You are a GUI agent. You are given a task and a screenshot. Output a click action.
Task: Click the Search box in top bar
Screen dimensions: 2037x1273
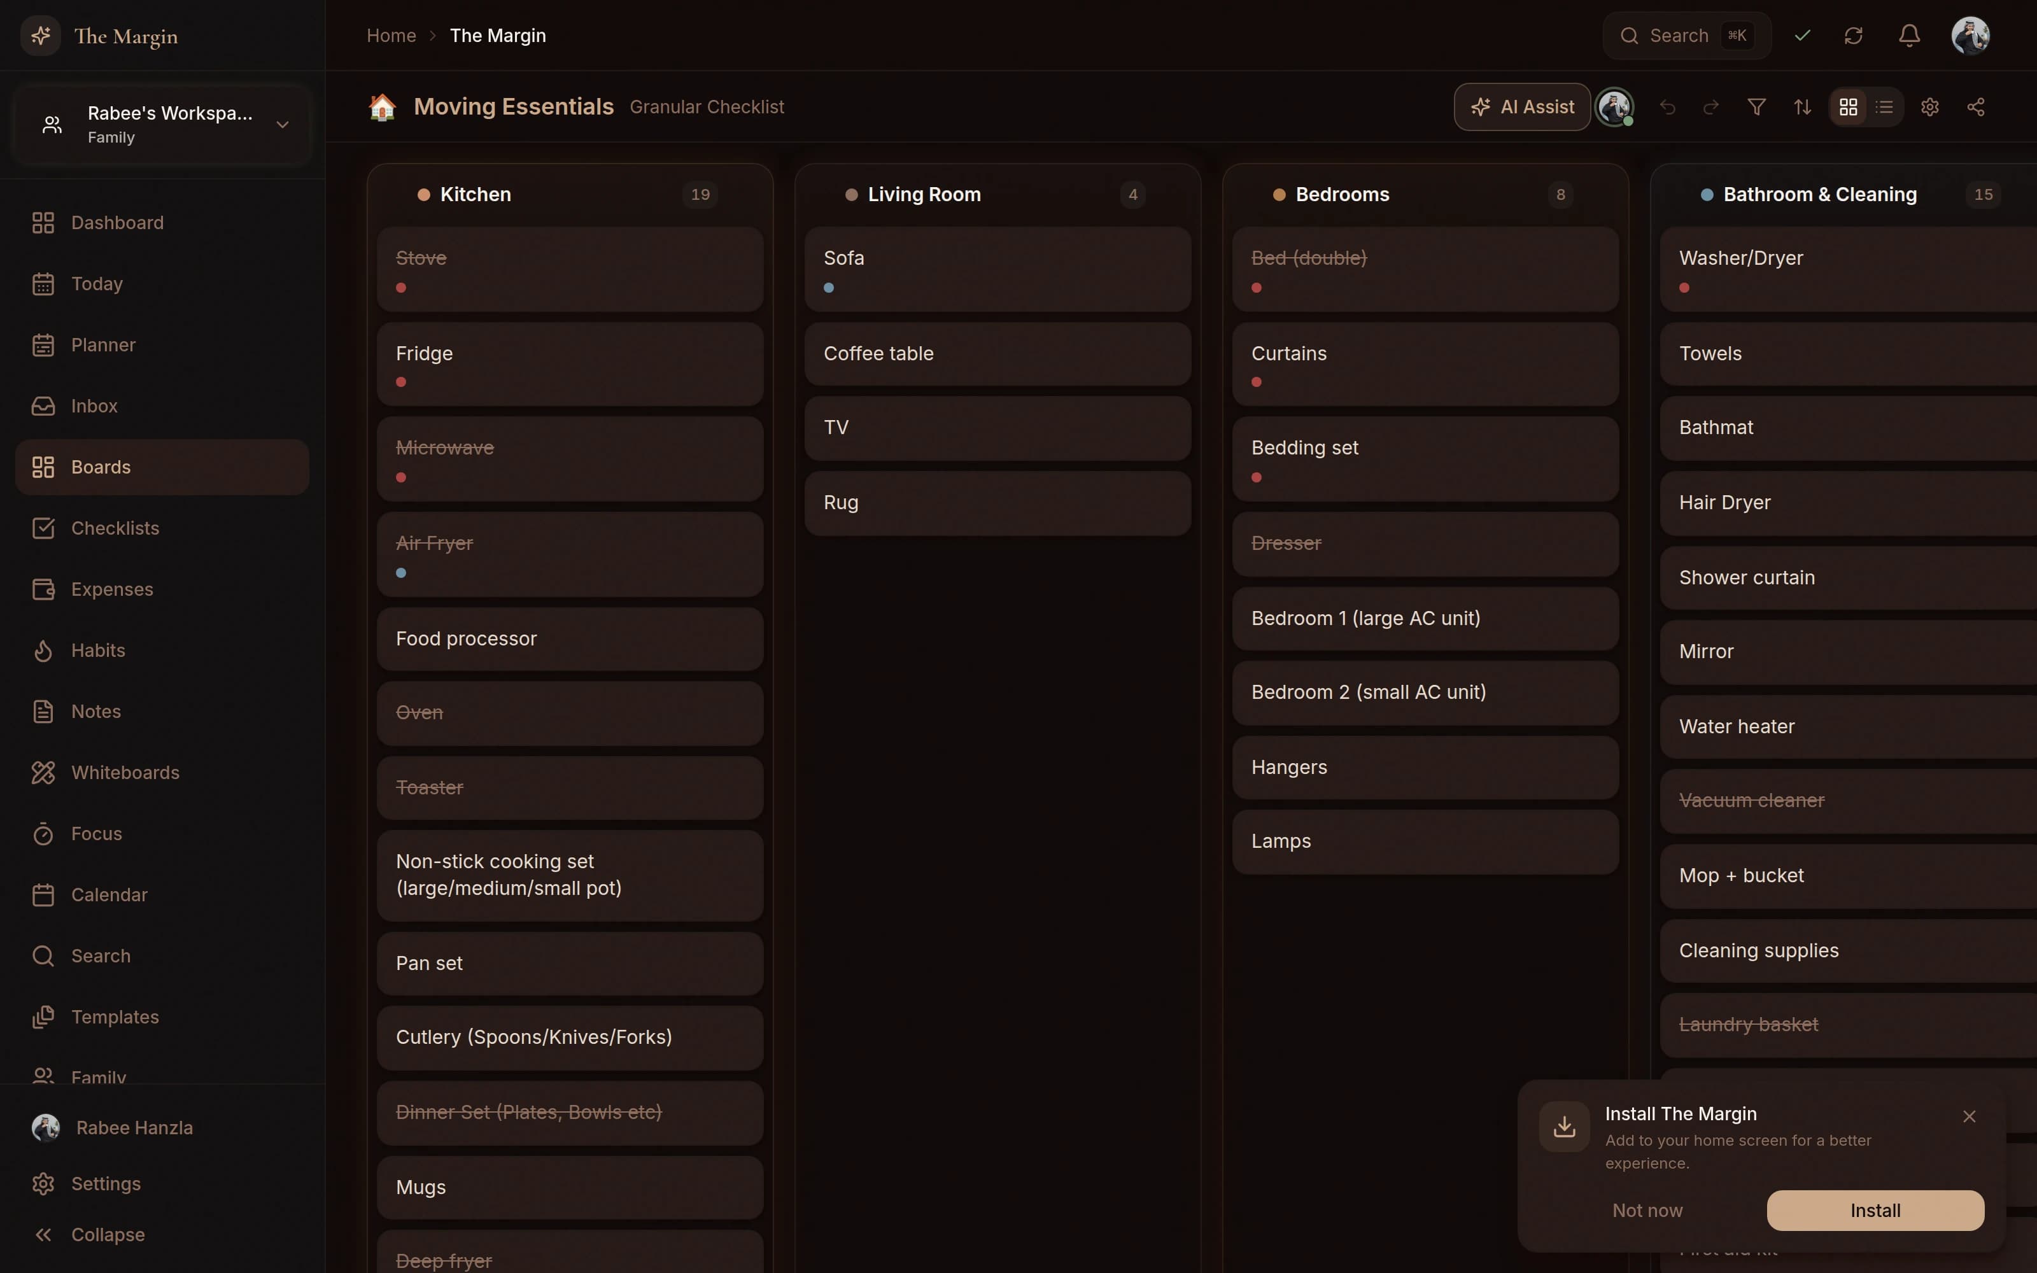[x=1686, y=36]
